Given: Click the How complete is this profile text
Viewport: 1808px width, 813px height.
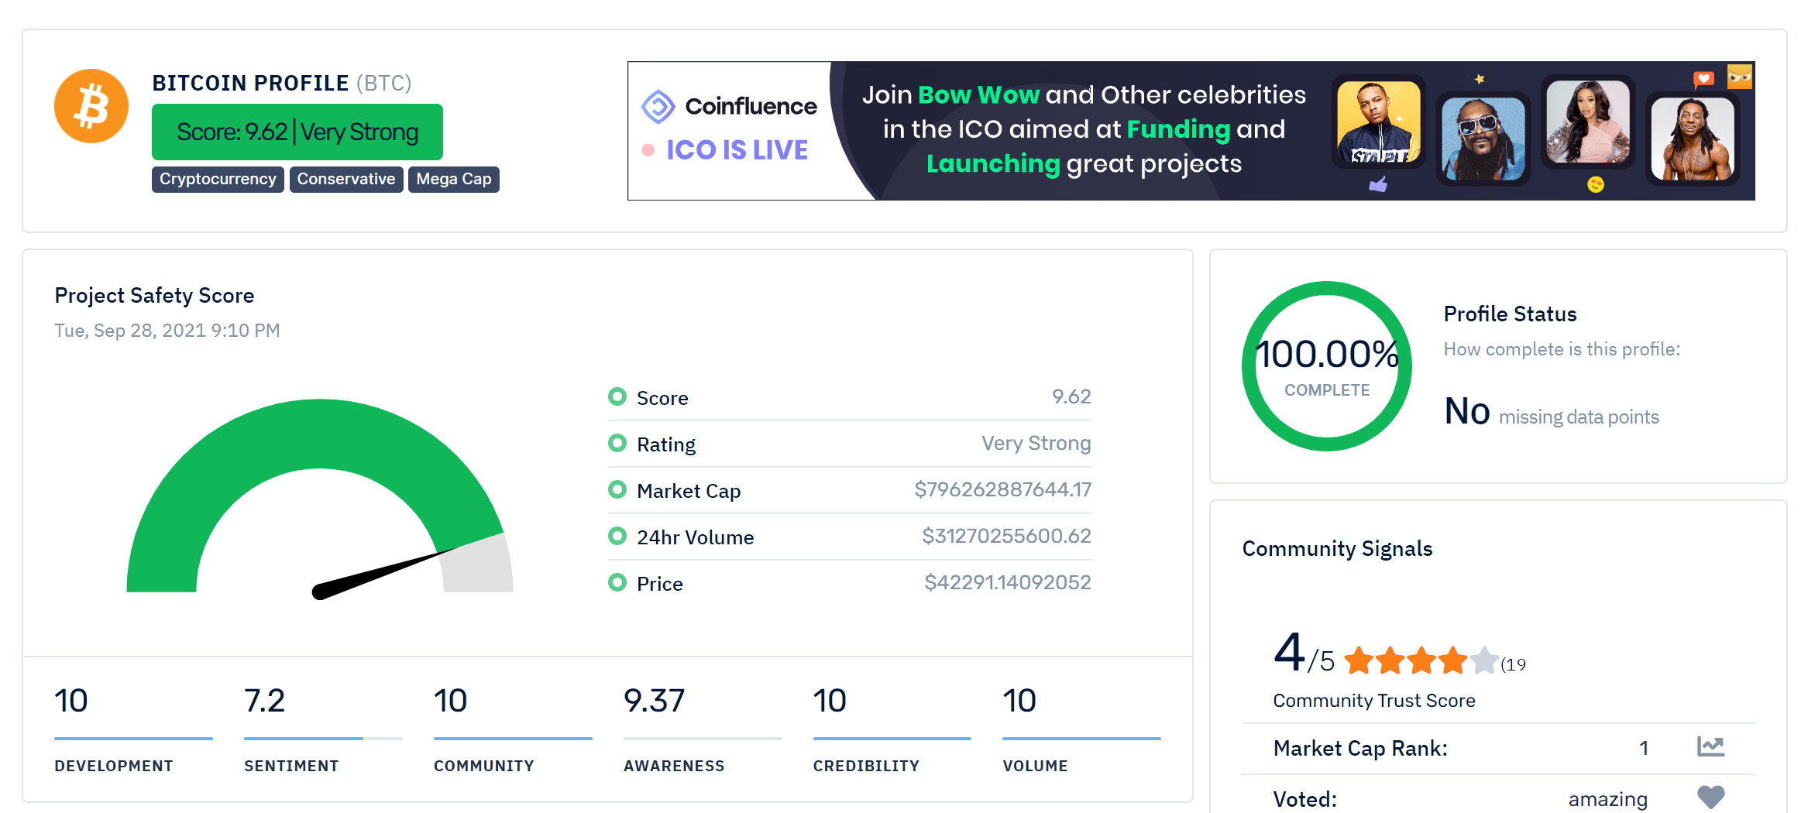Looking at the screenshot, I should pyautogui.click(x=1562, y=349).
